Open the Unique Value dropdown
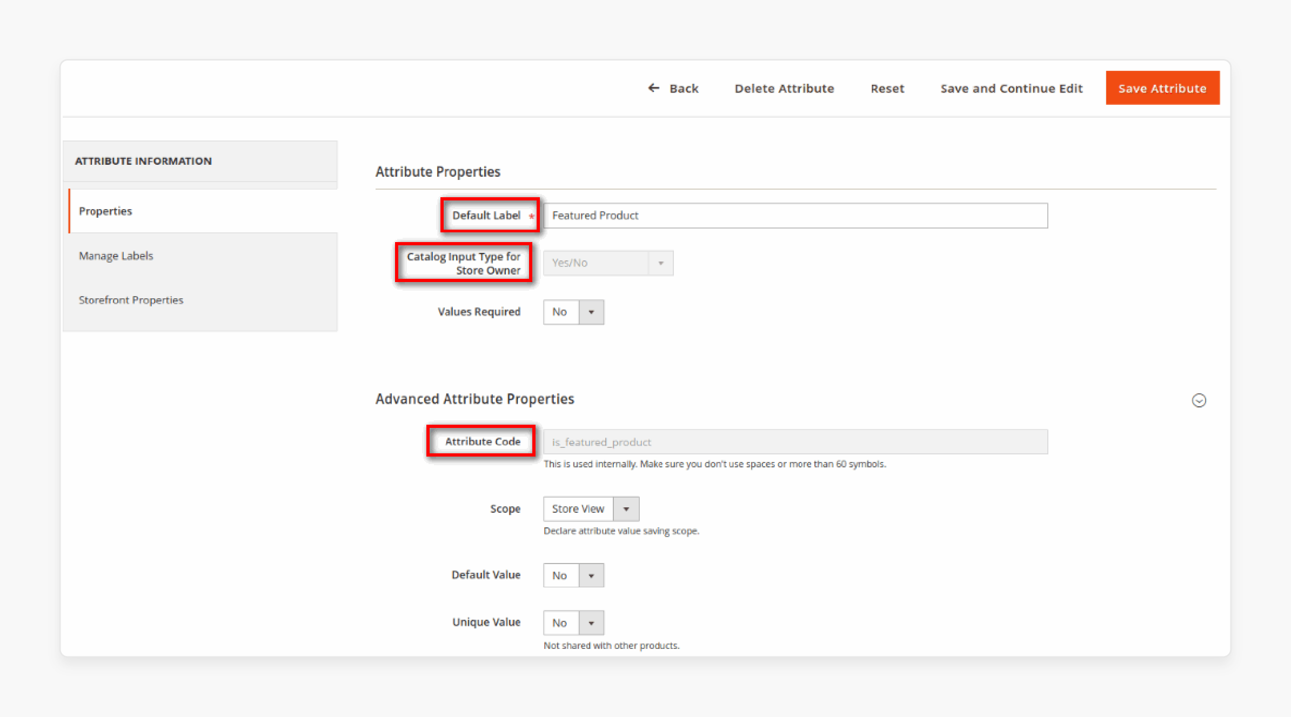Screen dimensions: 1291x717 [x=574, y=623]
